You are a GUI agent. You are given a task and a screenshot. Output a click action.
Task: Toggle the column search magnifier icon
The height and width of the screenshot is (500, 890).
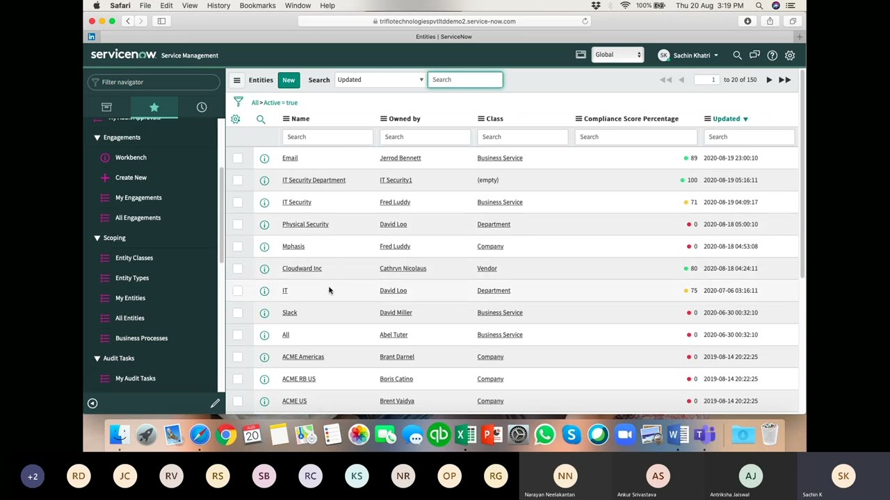pos(261,119)
